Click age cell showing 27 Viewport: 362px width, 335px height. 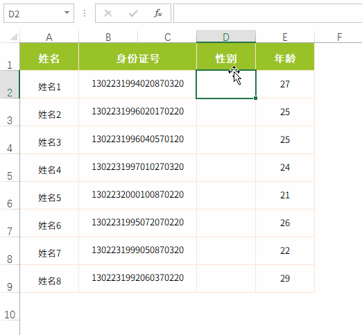(x=285, y=85)
